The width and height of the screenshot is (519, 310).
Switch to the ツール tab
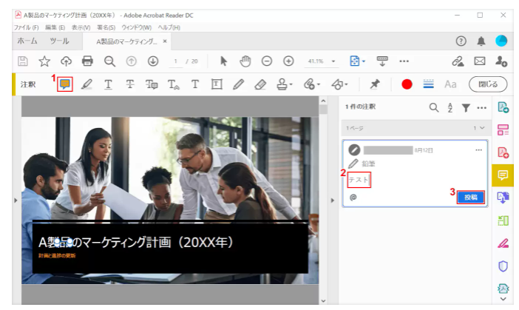[x=60, y=41]
